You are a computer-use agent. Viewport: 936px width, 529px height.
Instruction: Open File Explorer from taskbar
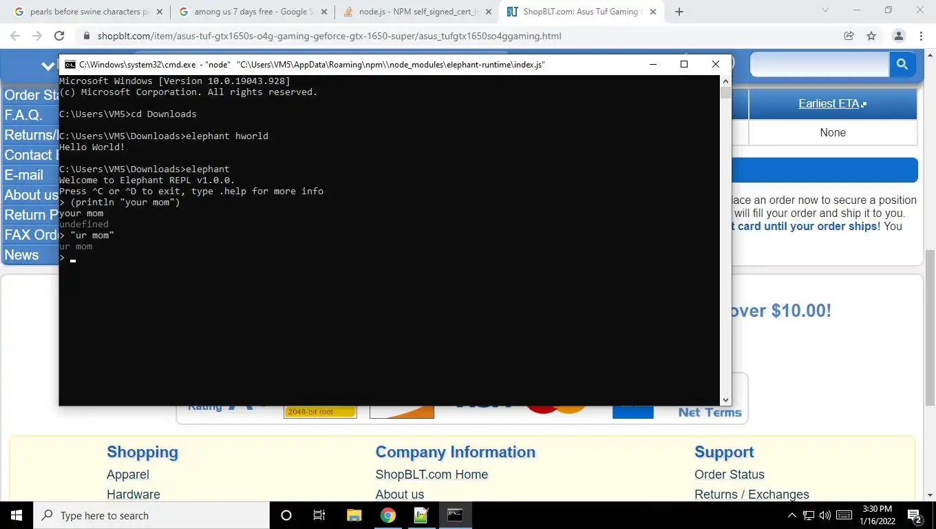tap(354, 515)
